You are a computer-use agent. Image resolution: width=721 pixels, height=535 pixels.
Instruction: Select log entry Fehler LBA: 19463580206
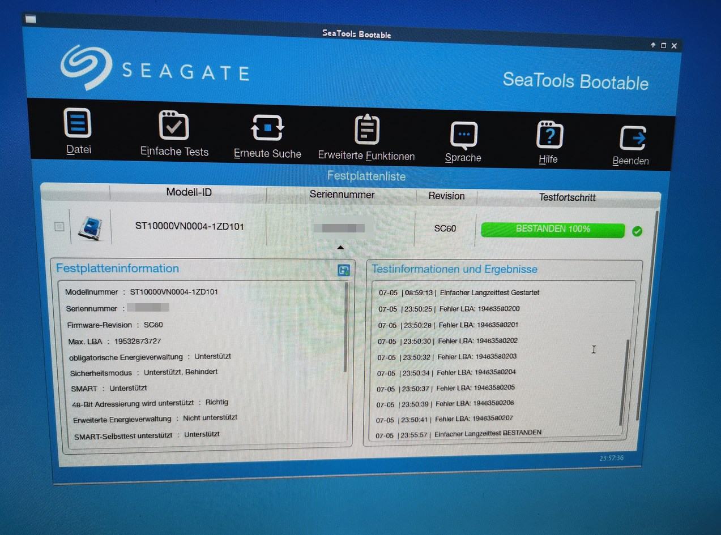pos(446,404)
